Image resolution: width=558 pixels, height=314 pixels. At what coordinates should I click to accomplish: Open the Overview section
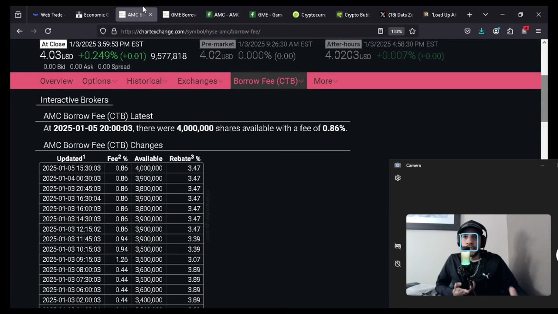pyautogui.click(x=56, y=81)
